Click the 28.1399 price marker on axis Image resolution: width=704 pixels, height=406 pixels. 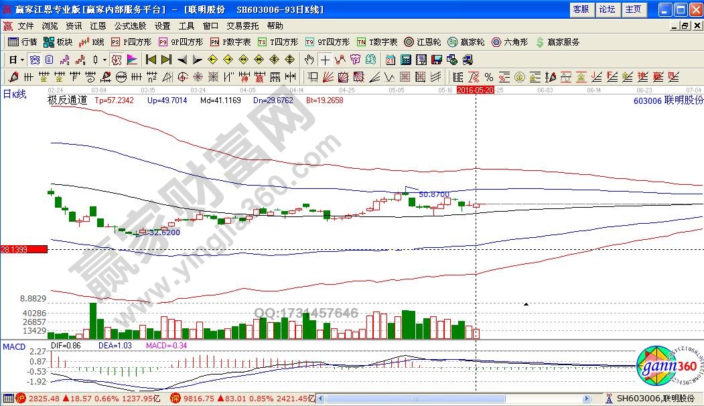(x=23, y=249)
